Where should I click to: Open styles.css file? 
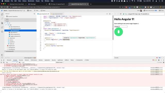[12, 44]
